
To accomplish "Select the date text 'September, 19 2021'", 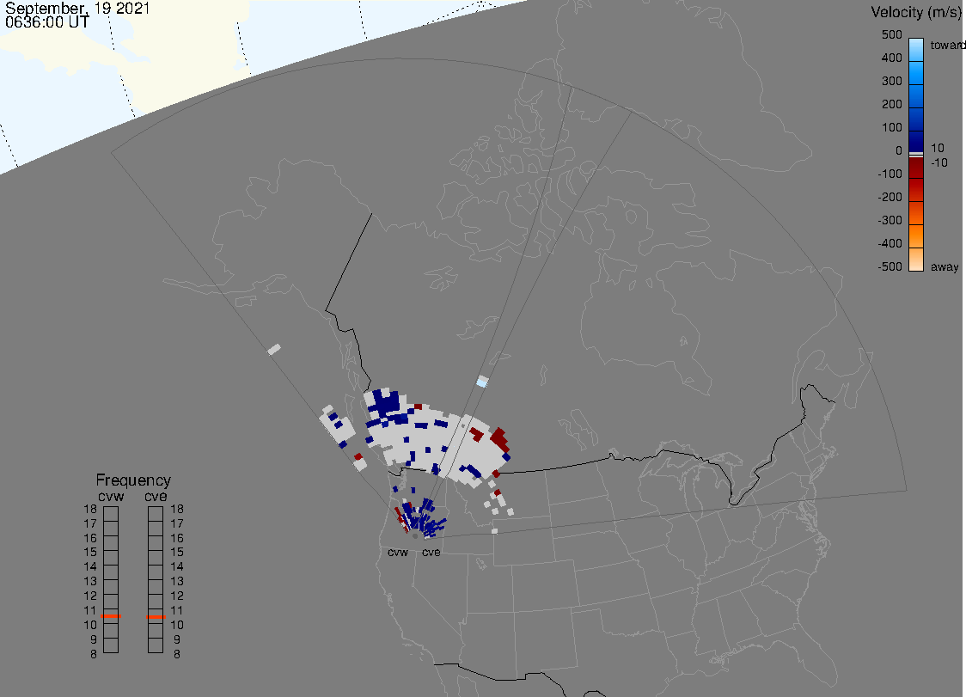I will coord(77,9).
